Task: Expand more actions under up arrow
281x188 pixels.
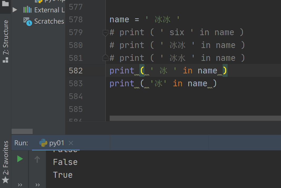Action: click(37, 185)
